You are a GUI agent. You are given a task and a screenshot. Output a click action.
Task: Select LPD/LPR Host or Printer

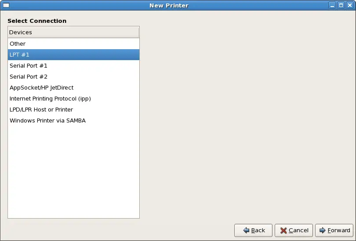[x=41, y=110]
